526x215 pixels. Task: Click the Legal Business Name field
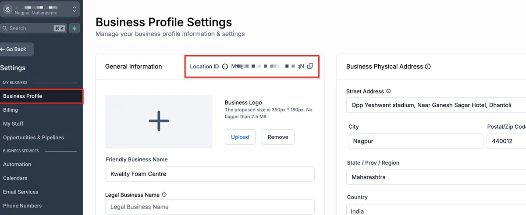point(210,207)
